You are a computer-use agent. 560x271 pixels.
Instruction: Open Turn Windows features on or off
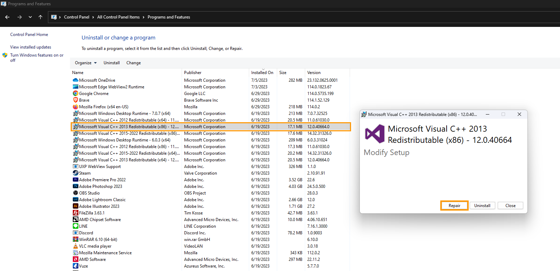[x=37, y=58]
